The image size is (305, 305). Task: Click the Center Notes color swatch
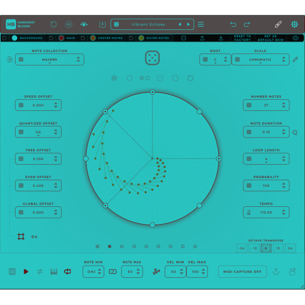point(93,38)
